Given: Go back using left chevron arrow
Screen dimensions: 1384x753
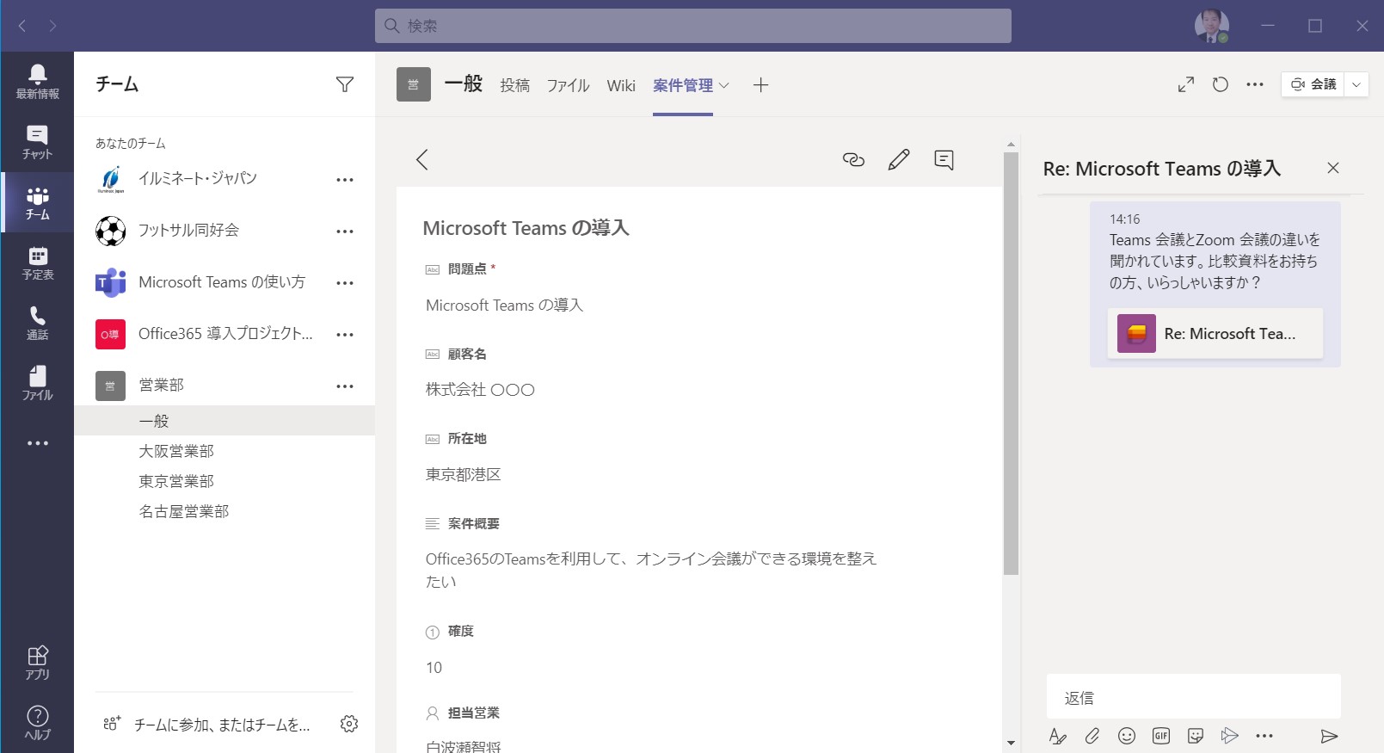Looking at the screenshot, I should [x=422, y=159].
